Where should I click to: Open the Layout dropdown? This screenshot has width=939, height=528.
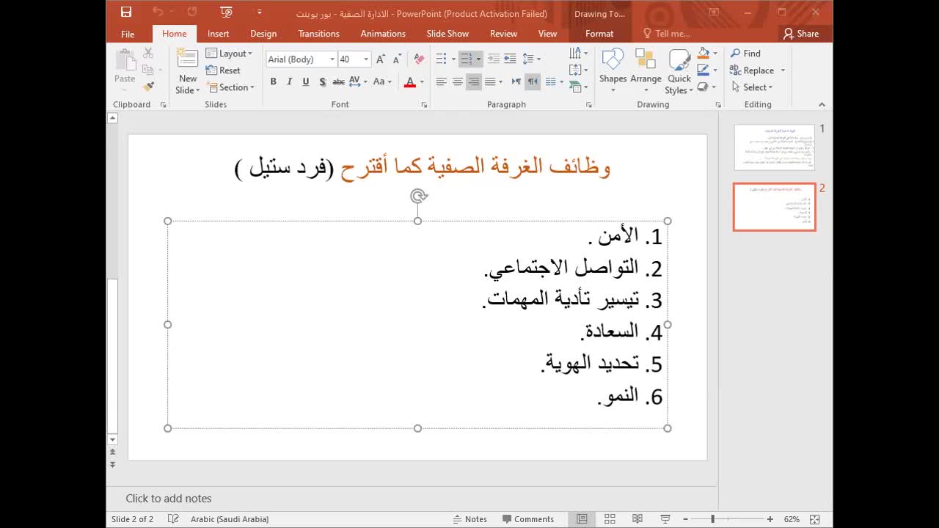tap(229, 54)
